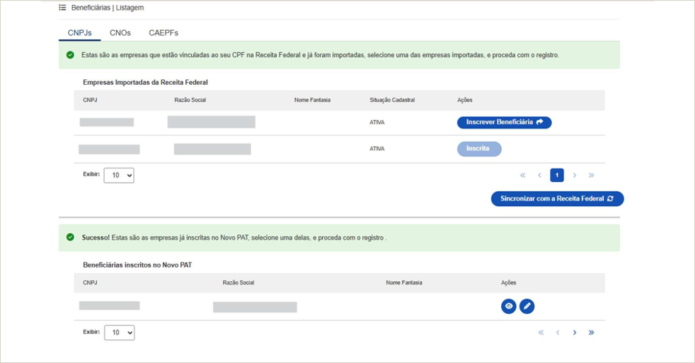Select page 1 in imported companies pagination
The image size is (695, 363).
pyautogui.click(x=557, y=175)
